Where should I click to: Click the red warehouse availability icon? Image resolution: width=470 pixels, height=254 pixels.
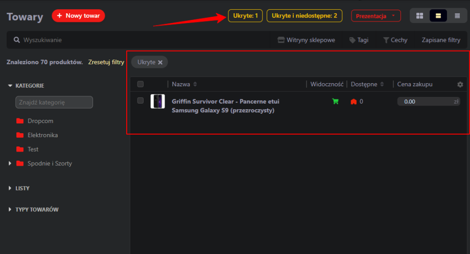[353, 101]
